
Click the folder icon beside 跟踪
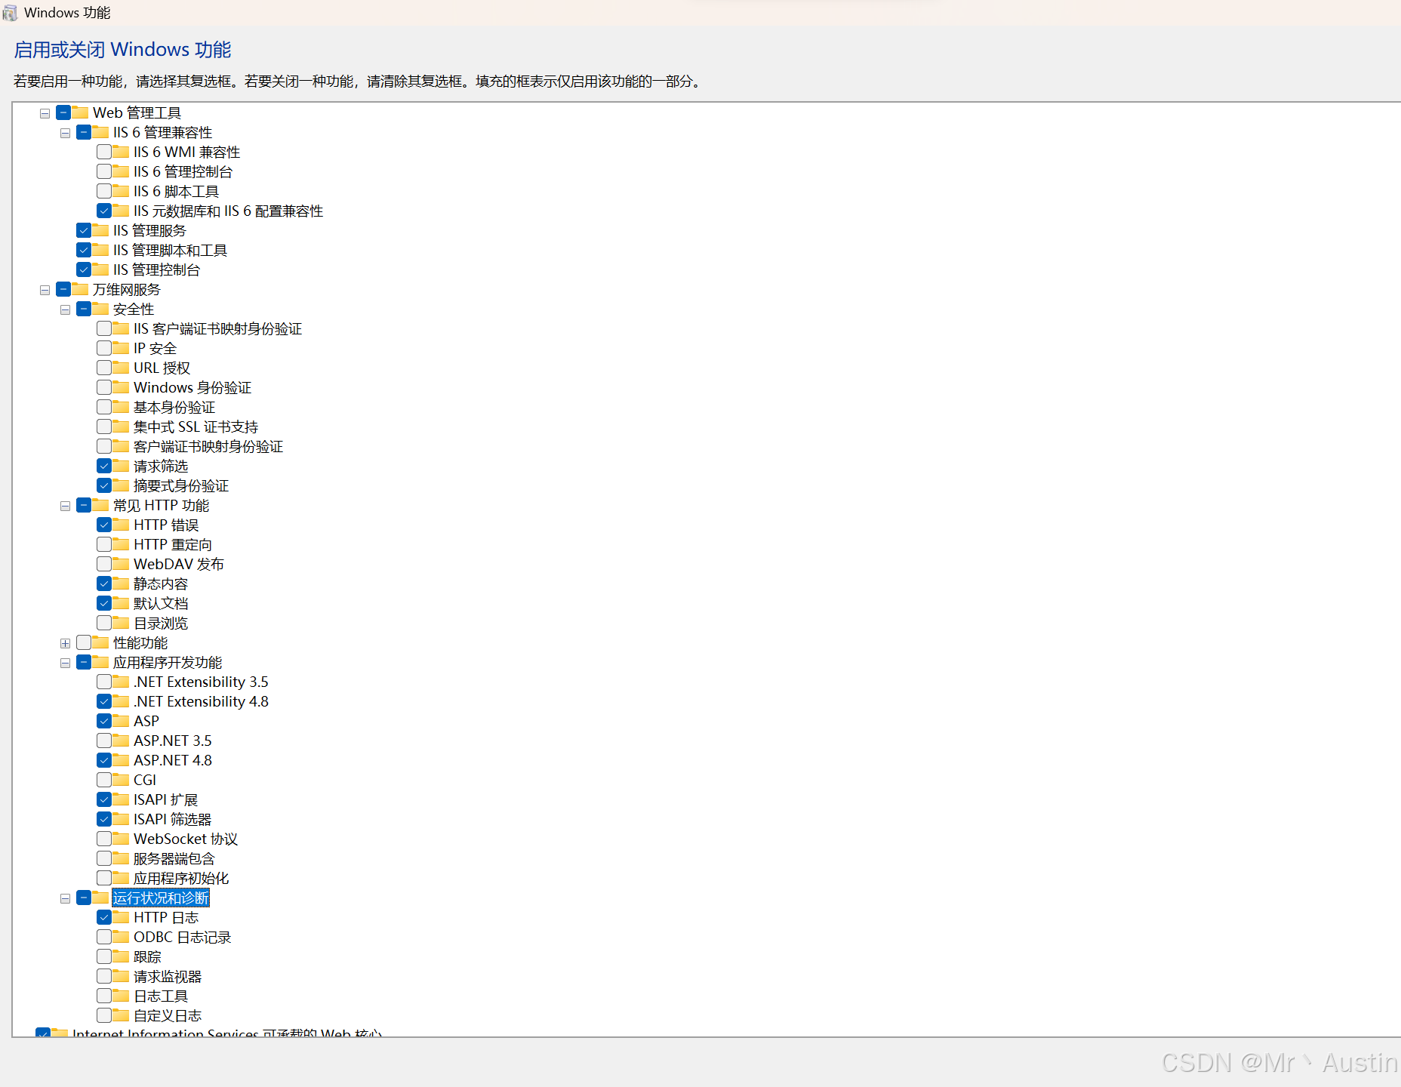point(122,956)
